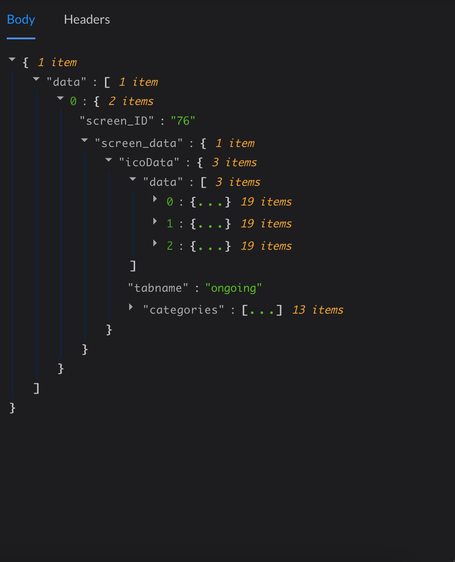The width and height of the screenshot is (455, 562).
Task: Collapse the "screen_data" object
Action: click(x=84, y=140)
